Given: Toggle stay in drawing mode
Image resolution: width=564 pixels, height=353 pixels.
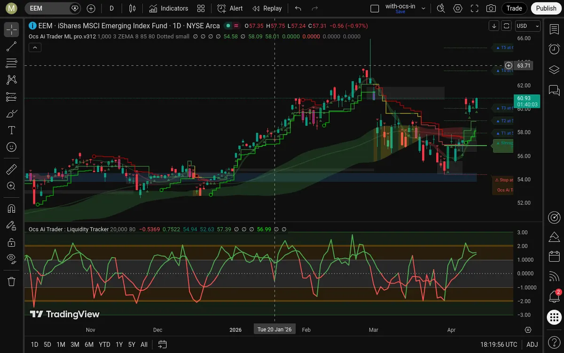Looking at the screenshot, I should click(x=12, y=225).
